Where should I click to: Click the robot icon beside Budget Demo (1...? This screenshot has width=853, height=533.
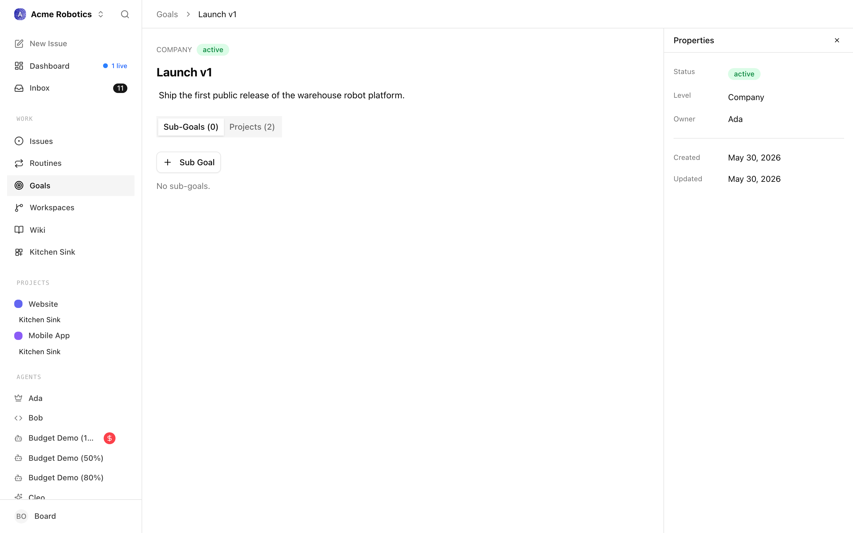[x=18, y=438]
